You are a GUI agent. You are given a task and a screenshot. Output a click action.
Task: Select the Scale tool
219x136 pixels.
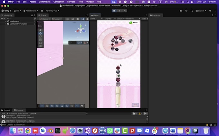[40, 40]
